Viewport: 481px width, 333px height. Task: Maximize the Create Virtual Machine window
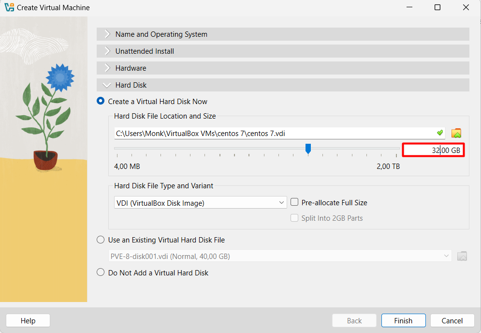coord(437,8)
